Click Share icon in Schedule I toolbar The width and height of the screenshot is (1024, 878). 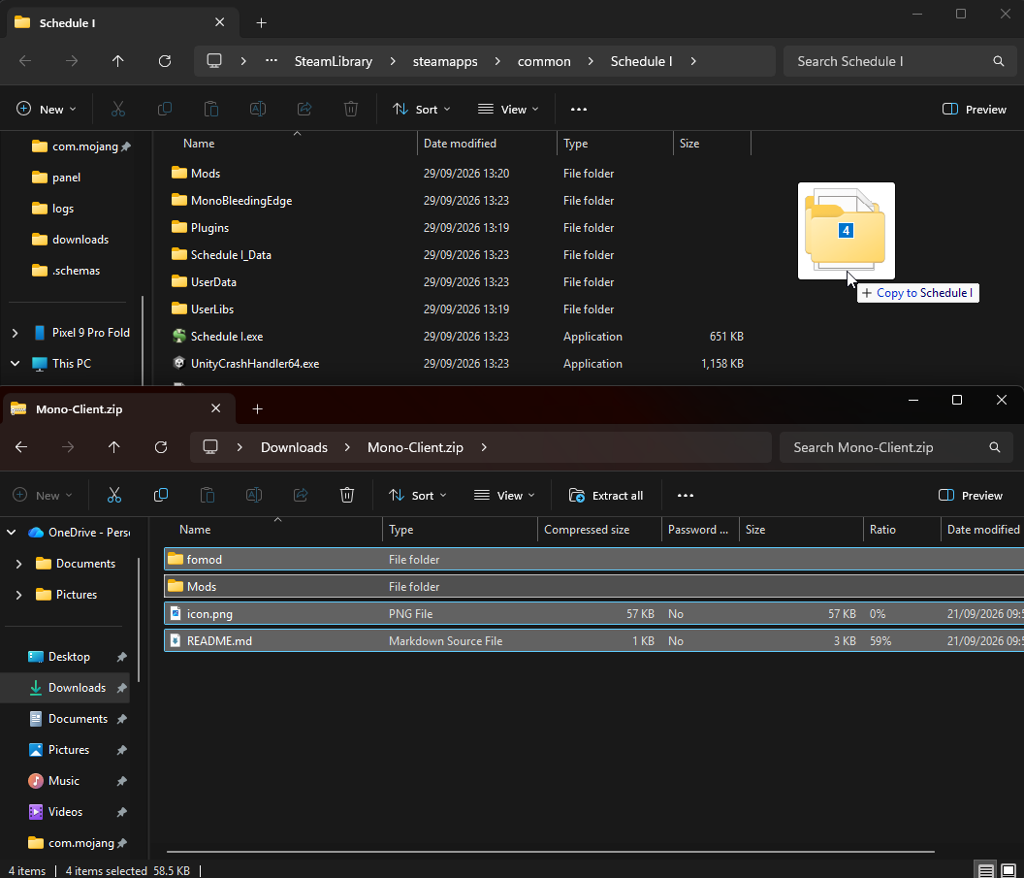[x=304, y=109]
